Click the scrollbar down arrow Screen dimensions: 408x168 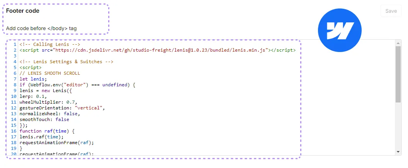point(398,152)
